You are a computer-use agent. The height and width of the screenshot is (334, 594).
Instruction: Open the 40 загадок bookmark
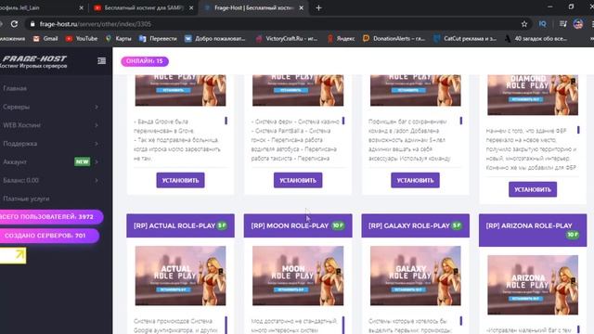point(536,39)
